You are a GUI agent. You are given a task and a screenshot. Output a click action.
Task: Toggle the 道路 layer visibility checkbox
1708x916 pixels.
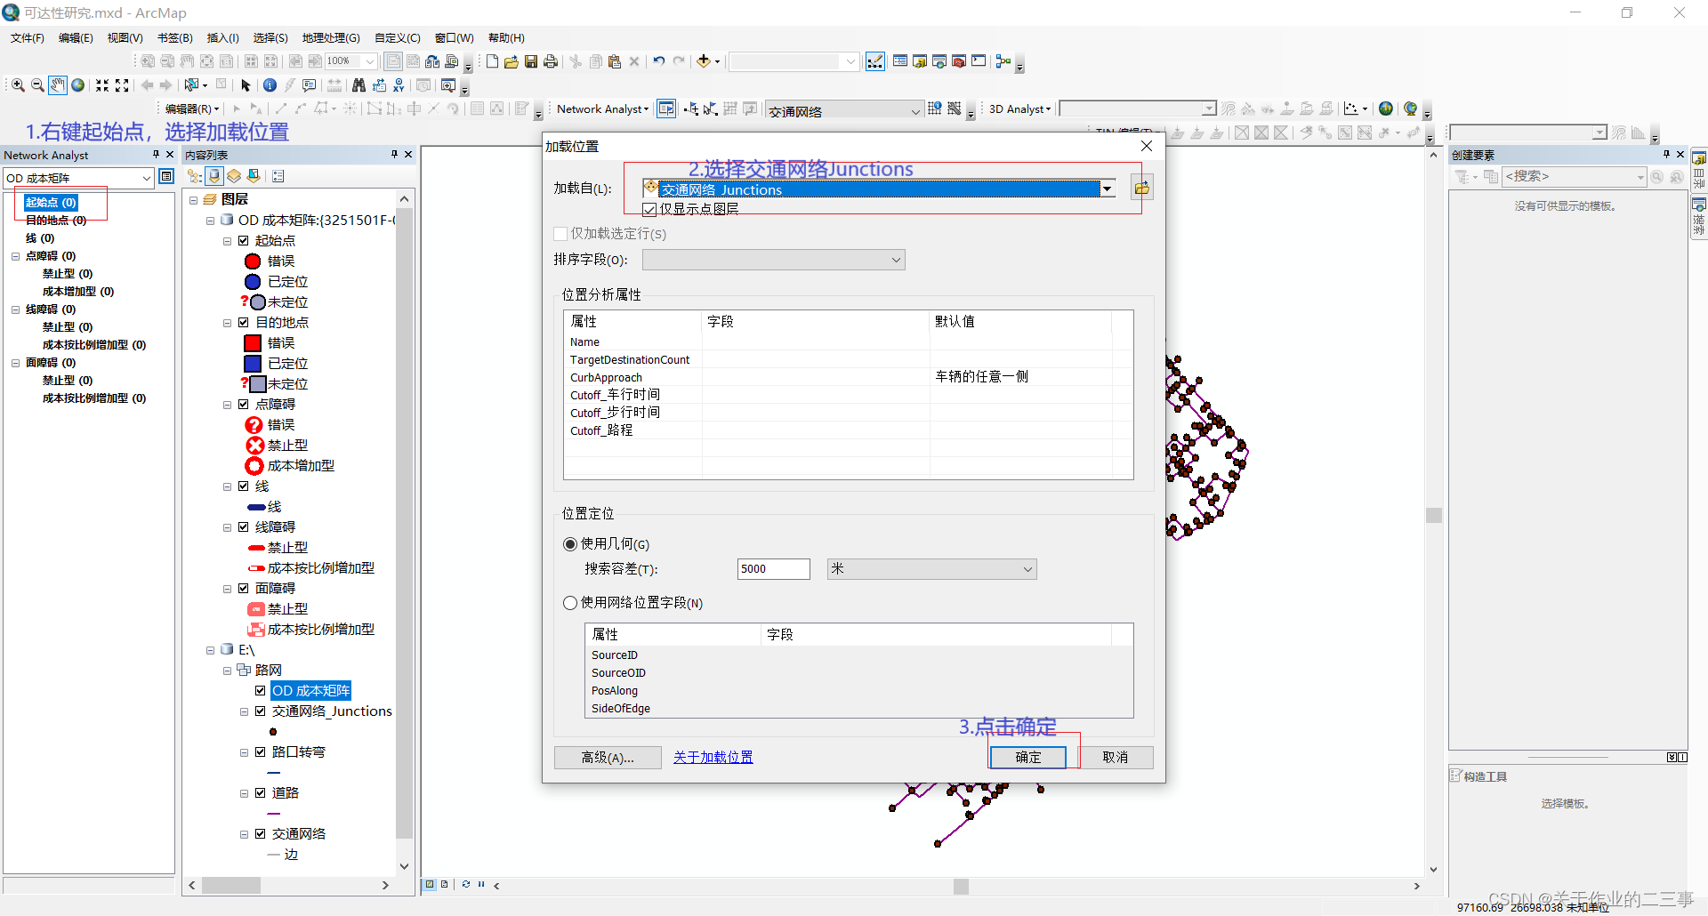coord(261,793)
